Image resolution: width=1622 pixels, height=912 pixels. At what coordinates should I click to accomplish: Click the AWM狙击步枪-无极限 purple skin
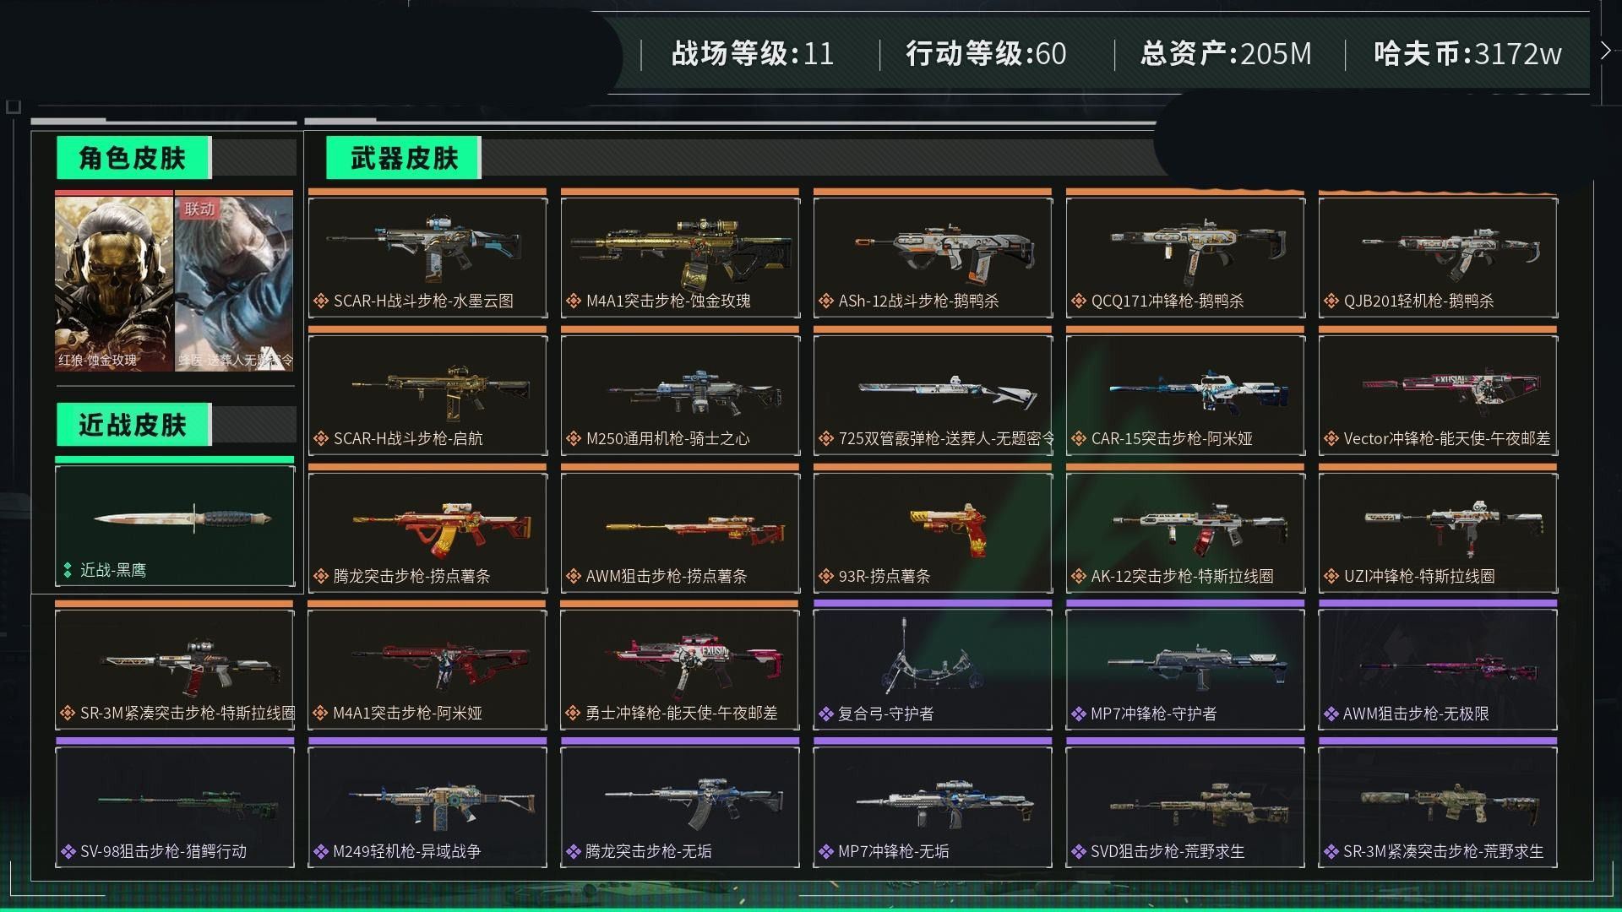pyautogui.click(x=1438, y=670)
